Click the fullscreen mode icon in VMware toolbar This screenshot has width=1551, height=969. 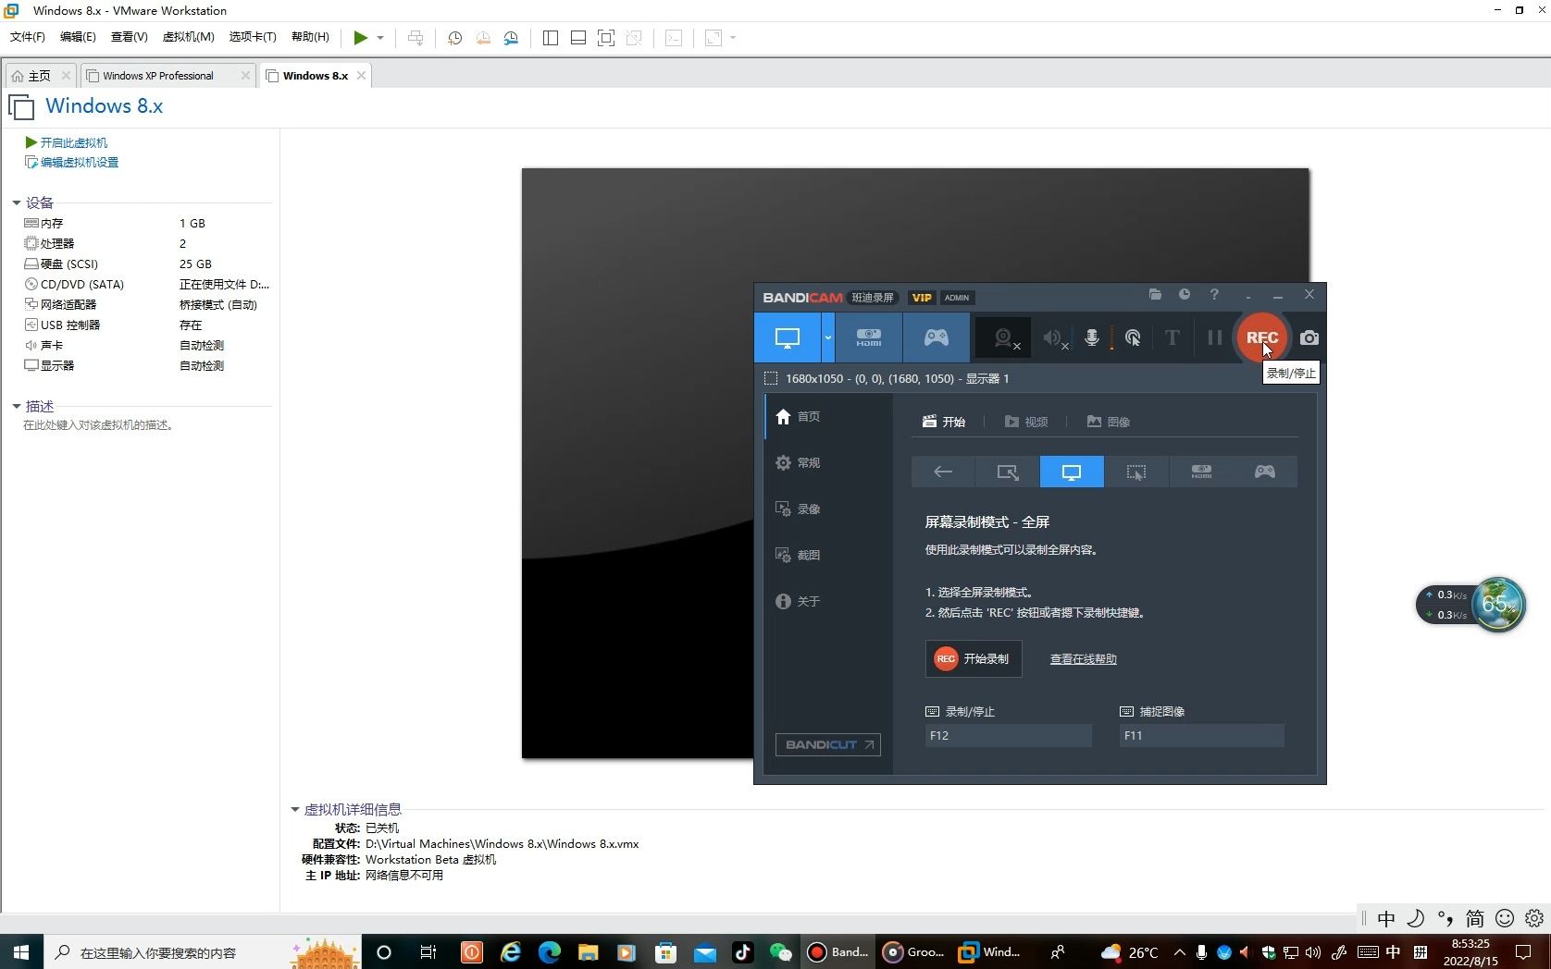click(605, 38)
